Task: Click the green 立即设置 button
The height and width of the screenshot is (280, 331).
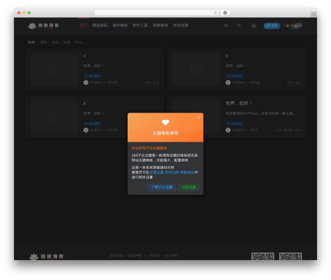Action: (x=189, y=187)
